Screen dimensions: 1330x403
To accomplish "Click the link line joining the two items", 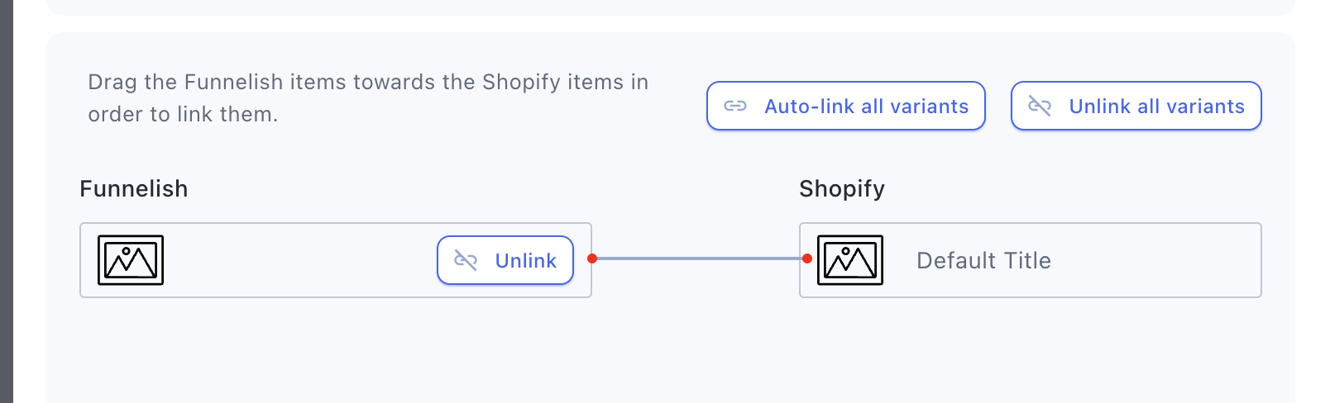I will pos(700,258).
